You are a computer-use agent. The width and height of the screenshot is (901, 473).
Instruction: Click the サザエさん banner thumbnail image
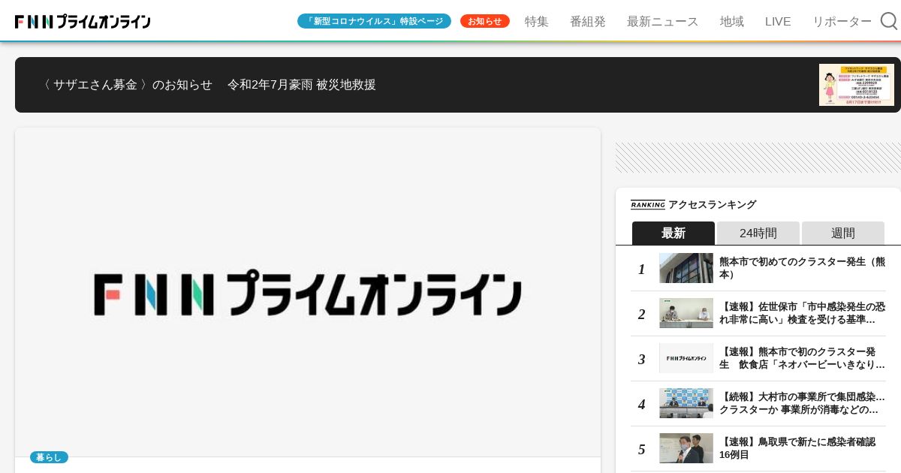point(857,85)
